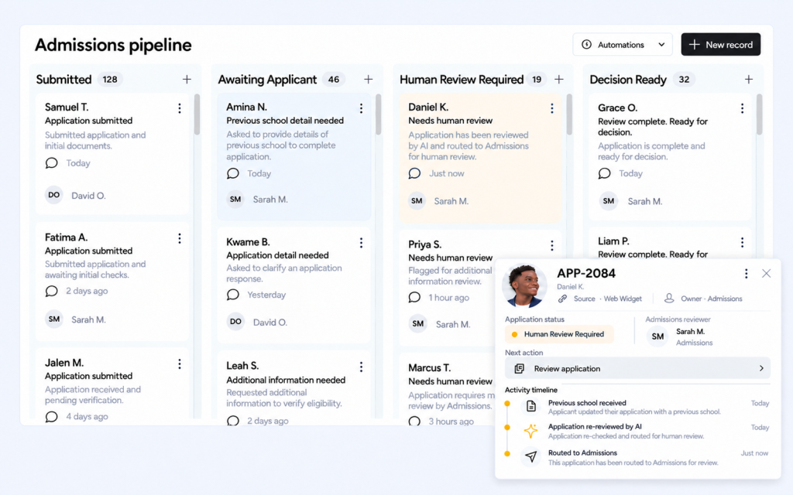Open Daniel K. application card
Image resolution: width=793 pixels, height=495 pixels.
pos(480,158)
